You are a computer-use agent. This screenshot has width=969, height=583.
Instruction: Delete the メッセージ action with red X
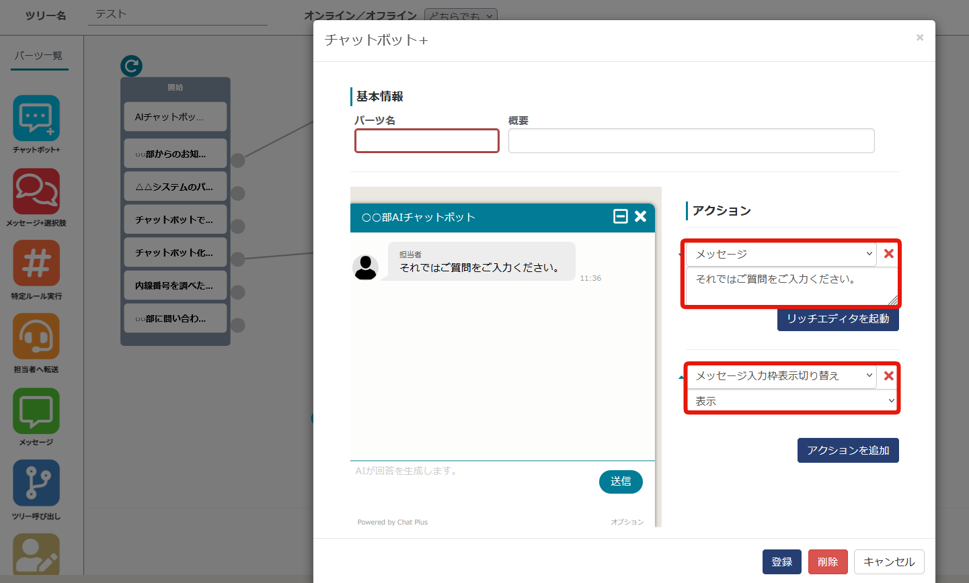click(888, 254)
